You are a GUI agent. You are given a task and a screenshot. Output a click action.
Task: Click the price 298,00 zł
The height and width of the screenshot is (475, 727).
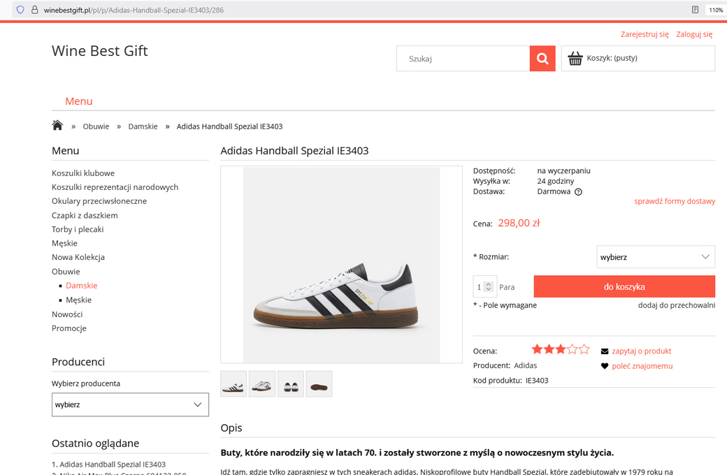pos(519,223)
